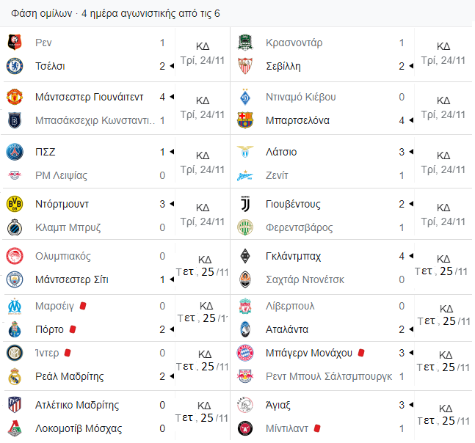
Task: Click the red card next to Μαρσέιγ
Action: coord(83,306)
